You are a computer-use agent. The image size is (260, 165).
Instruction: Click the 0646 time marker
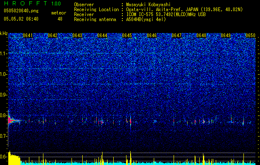152,35
